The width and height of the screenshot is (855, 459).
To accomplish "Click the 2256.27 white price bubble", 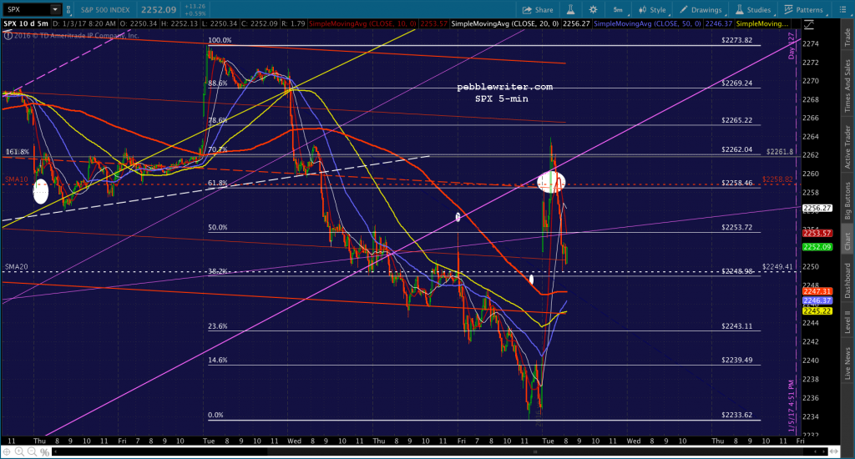I will click(x=817, y=209).
